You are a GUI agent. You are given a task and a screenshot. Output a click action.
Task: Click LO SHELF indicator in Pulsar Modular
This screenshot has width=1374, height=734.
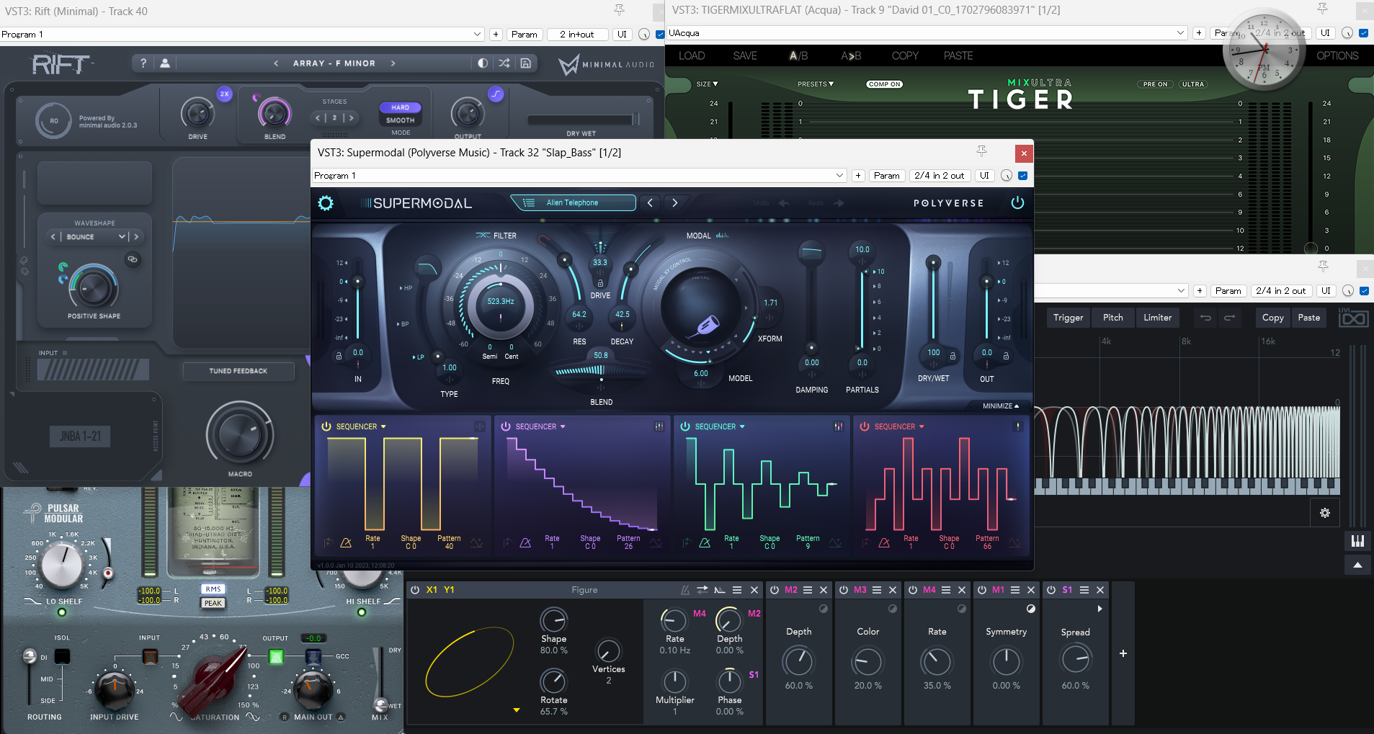click(62, 612)
